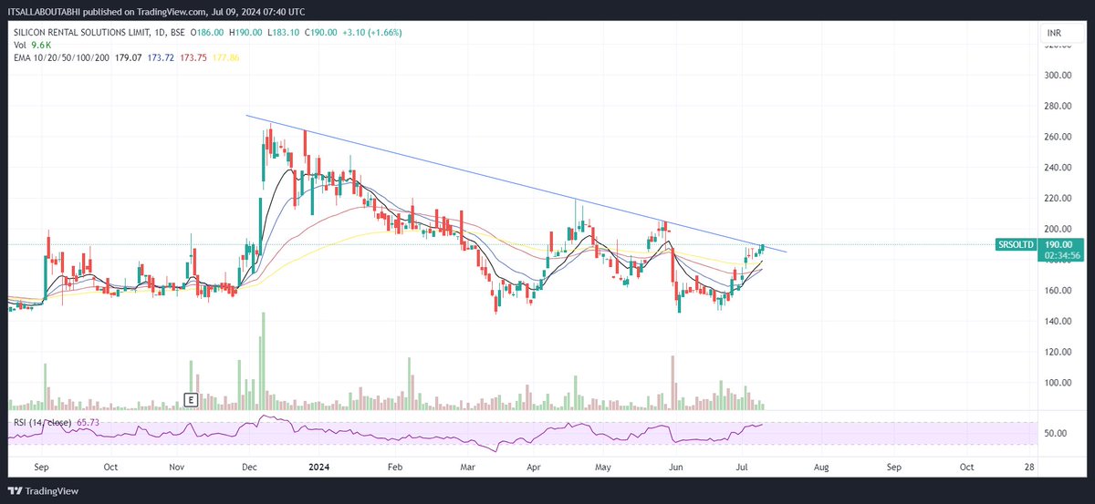1095x504 pixels.
Task: Click the Dec time axis label
Action: [x=249, y=466]
